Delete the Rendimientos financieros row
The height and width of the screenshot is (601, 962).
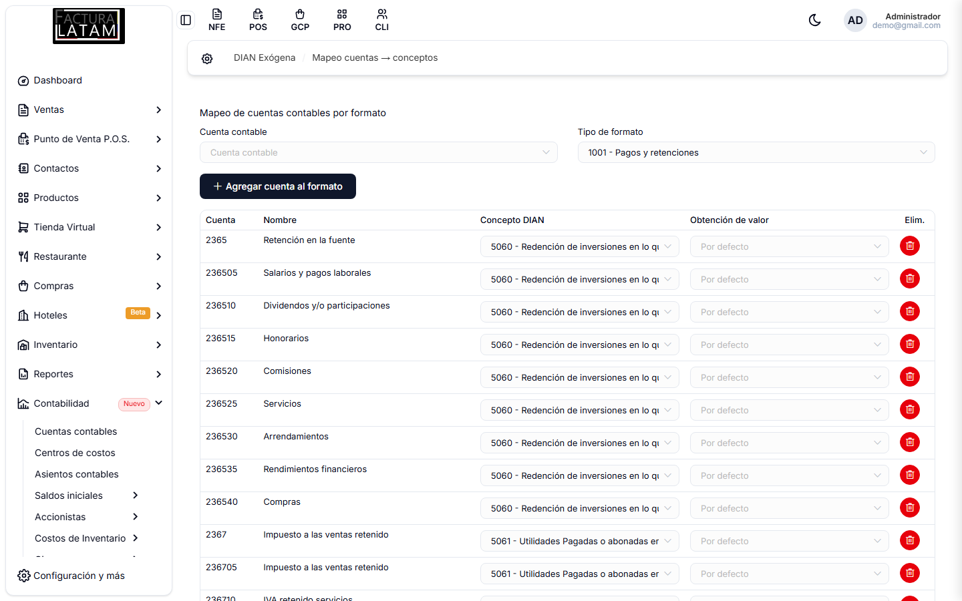(910, 475)
